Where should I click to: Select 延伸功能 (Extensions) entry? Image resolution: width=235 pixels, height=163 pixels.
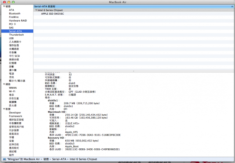point(14,144)
